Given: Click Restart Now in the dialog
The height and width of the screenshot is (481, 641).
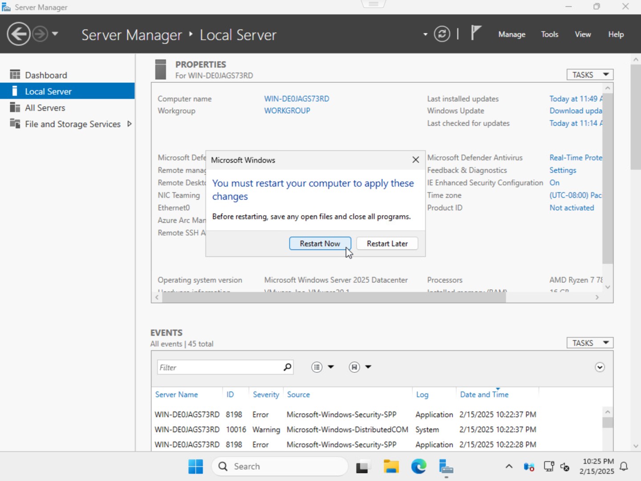Looking at the screenshot, I should (x=320, y=244).
